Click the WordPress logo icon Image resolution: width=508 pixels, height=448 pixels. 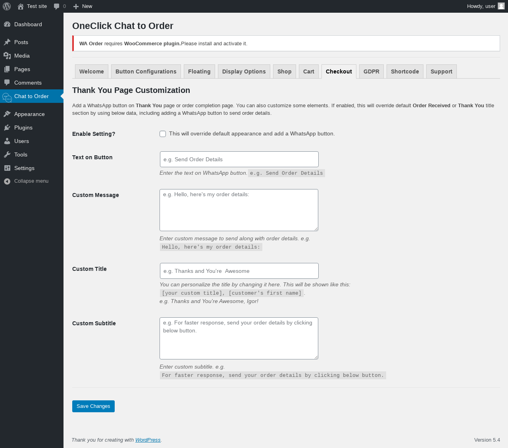(7, 6)
